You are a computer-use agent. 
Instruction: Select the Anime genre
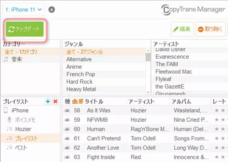104,67
